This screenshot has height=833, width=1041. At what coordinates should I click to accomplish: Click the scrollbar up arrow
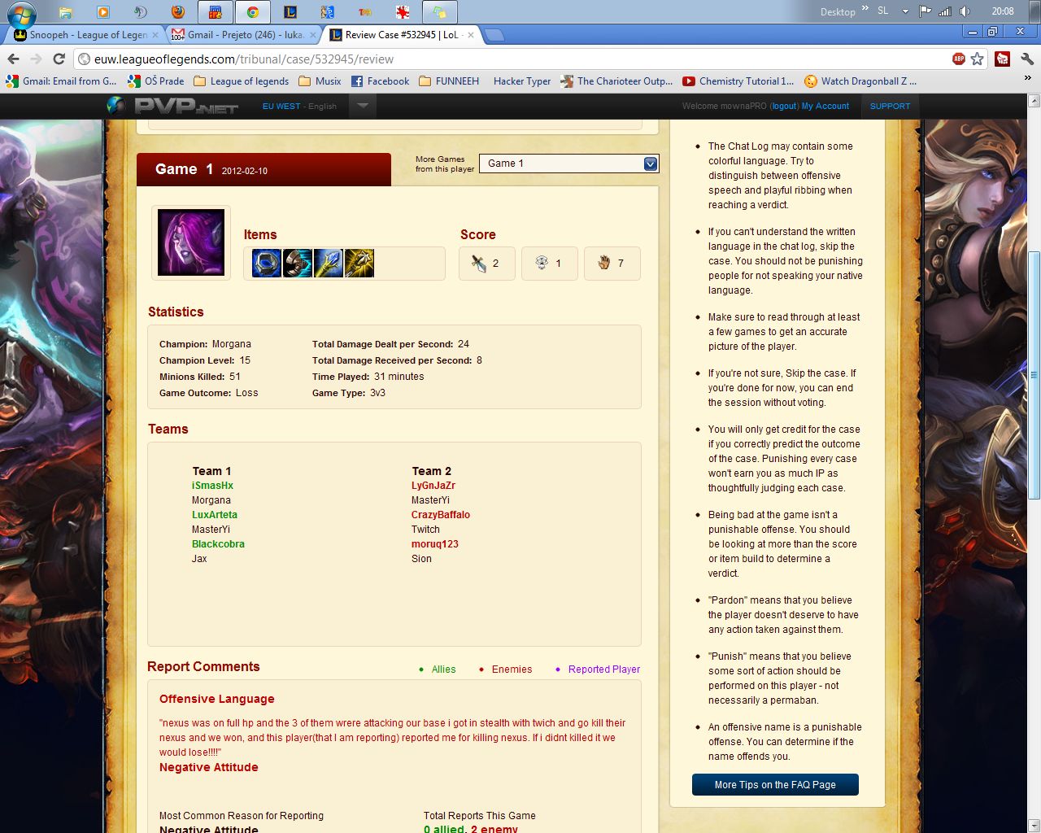coord(1034,101)
